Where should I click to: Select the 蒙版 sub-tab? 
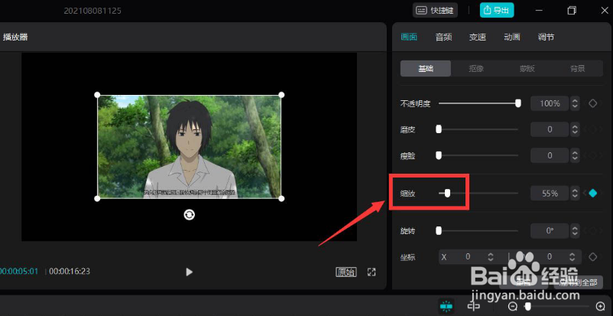point(527,69)
